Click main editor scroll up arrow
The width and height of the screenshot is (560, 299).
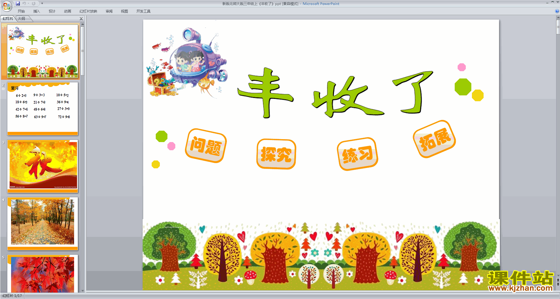click(x=558, y=18)
